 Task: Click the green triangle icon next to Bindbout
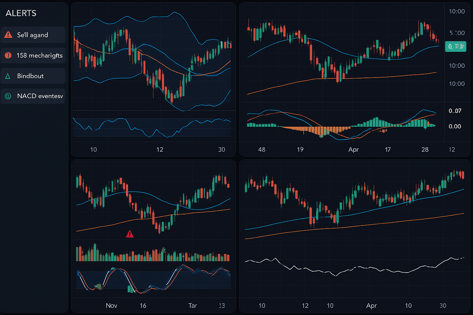[x=8, y=76]
